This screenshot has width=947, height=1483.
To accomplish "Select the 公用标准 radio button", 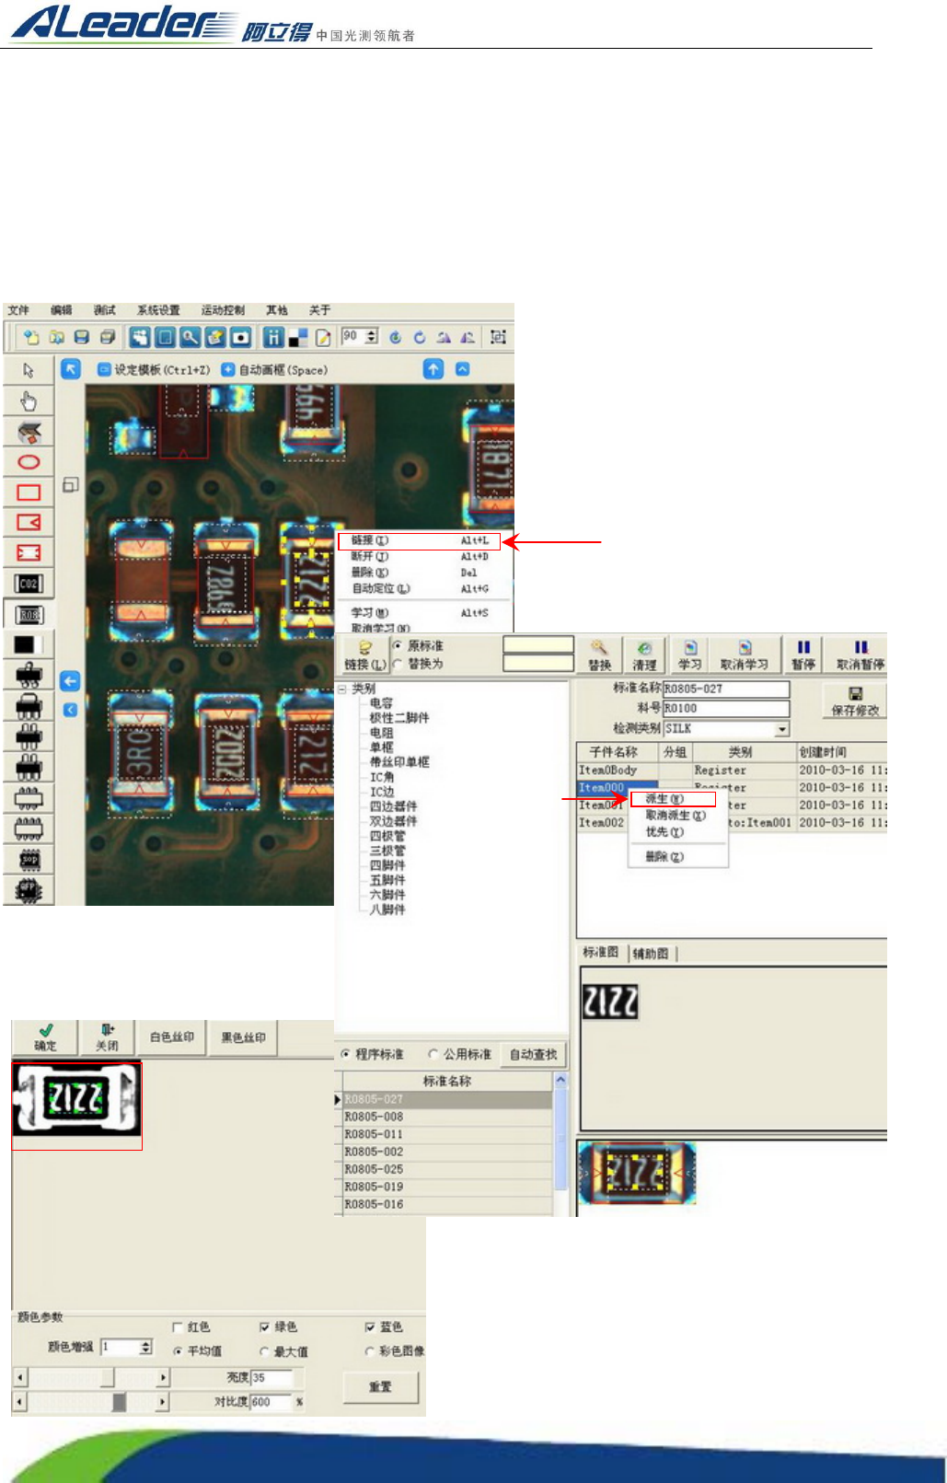I will pos(433,1054).
